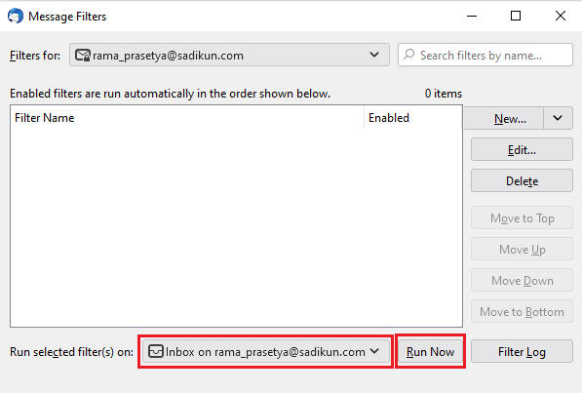The image size is (582, 393).
Task: Click the magnifier icon in the search box
Action: [x=408, y=55]
